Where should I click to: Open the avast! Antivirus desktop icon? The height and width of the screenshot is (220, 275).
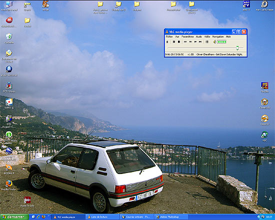(x=9, y=71)
